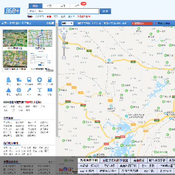Select the building (hotel) category icon
The height and width of the screenshot is (175, 175).
8,80
